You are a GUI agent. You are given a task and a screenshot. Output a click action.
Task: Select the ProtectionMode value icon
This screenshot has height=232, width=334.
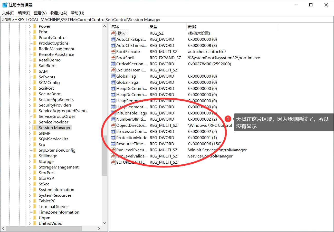click(113, 138)
